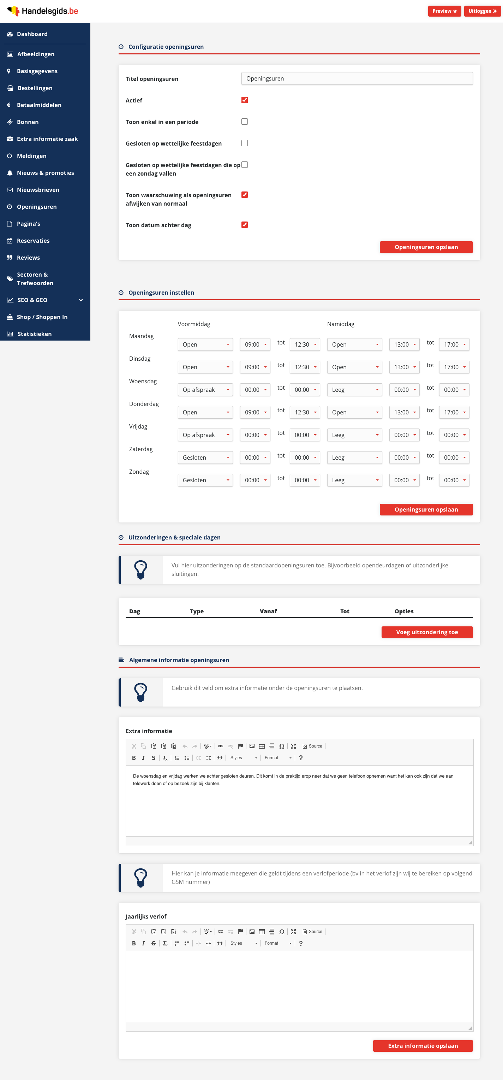Insert numbered list in Extra informatie editor
Viewport: 503px width, 1080px height.
pyautogui.click(x=177, y=758)
